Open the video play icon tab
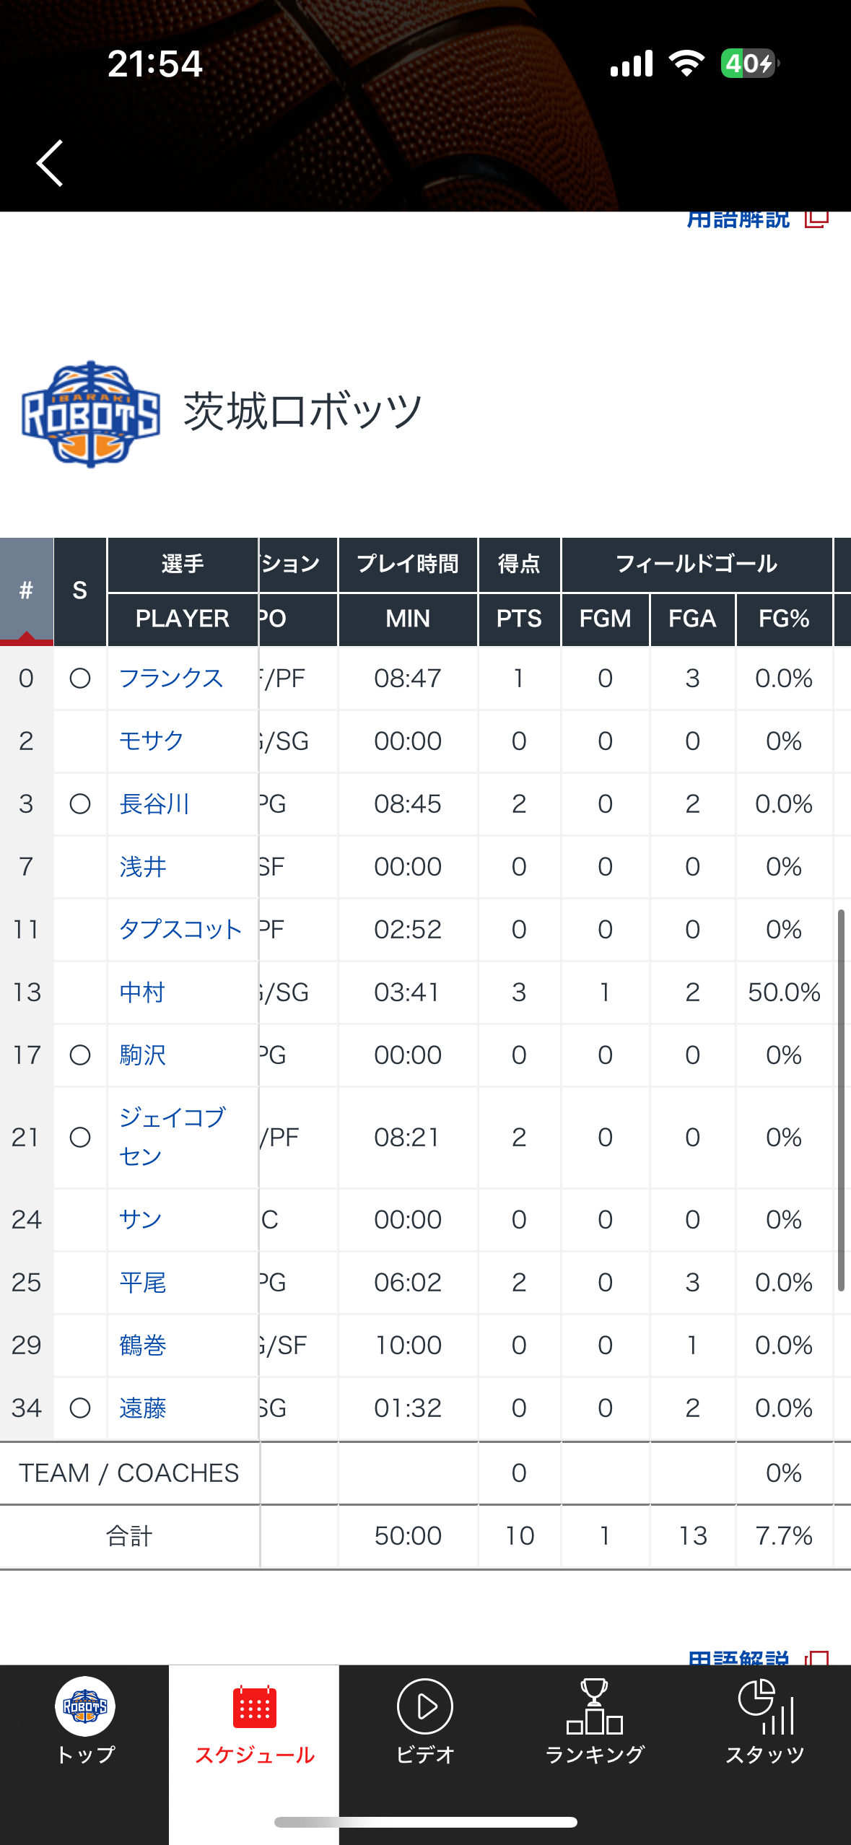Image resolution: width=851 pixels, height=1845 pixels. point(425,1706)
